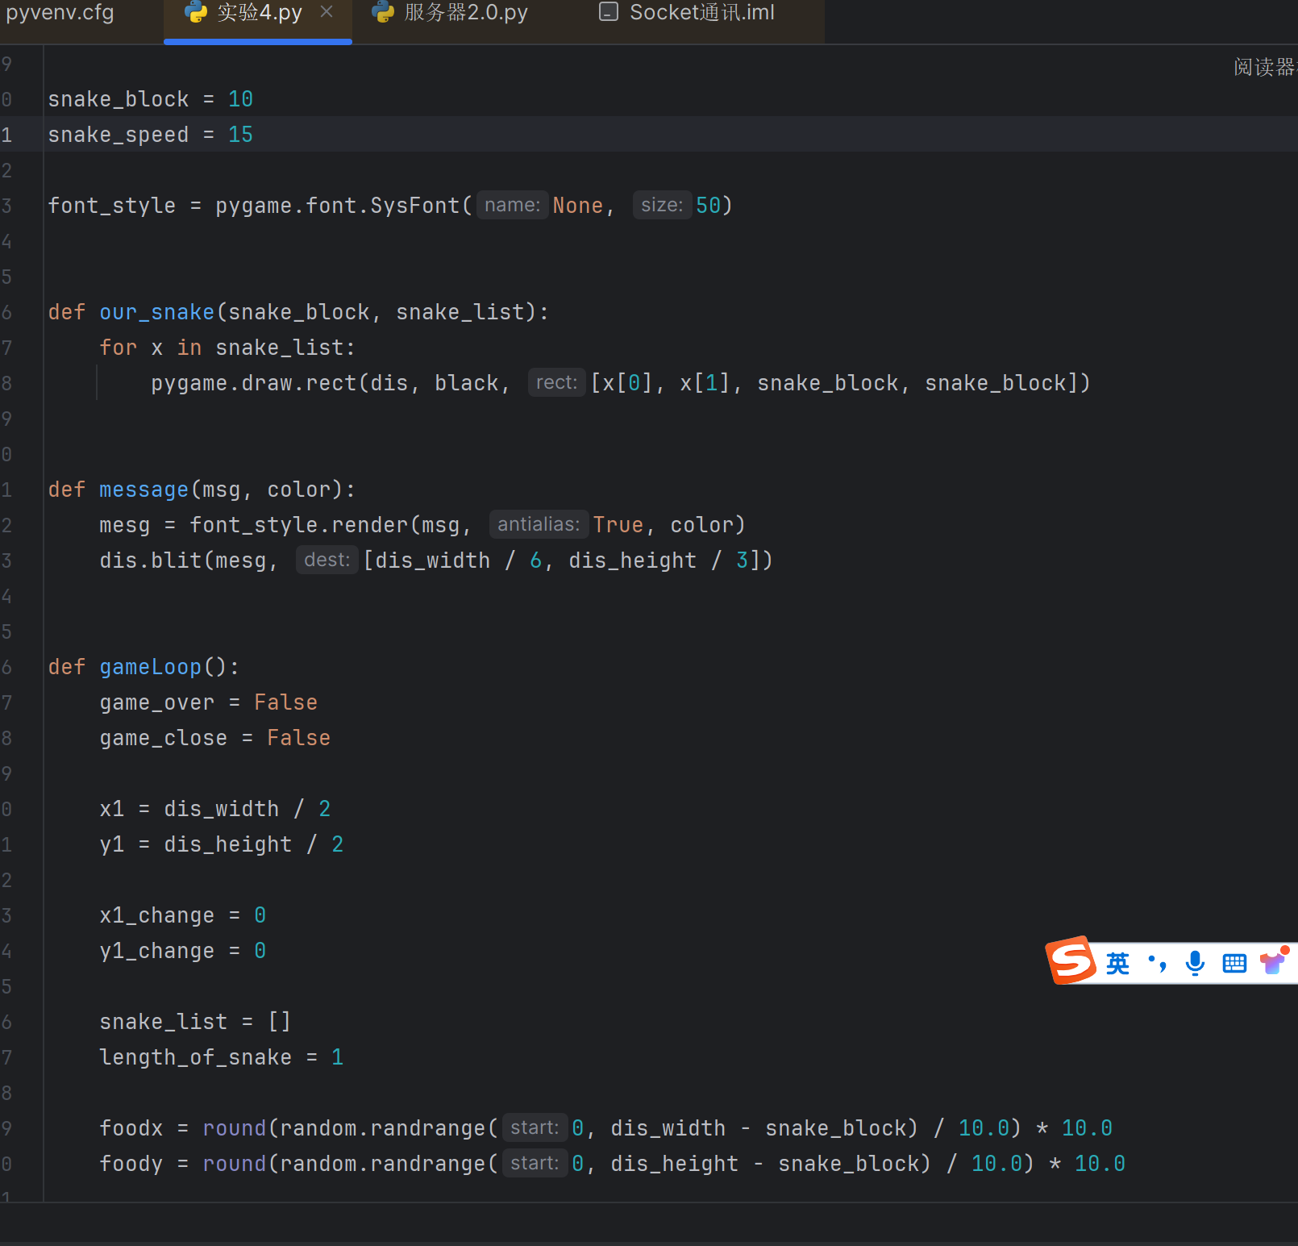Toggle Chinese/English mode via 英 button

(1117, 963)
